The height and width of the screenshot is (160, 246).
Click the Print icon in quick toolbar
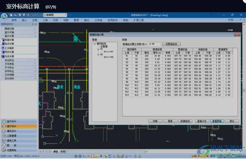[x=28, y=15]
